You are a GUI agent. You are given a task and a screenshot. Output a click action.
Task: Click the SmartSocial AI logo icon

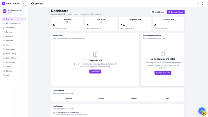tap(4, 4)
